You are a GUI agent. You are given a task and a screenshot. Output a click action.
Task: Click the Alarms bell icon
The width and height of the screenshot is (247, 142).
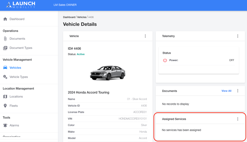(5, 125)
